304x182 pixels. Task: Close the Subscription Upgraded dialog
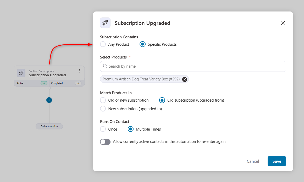pyautogui.click(x=283, y=23)
